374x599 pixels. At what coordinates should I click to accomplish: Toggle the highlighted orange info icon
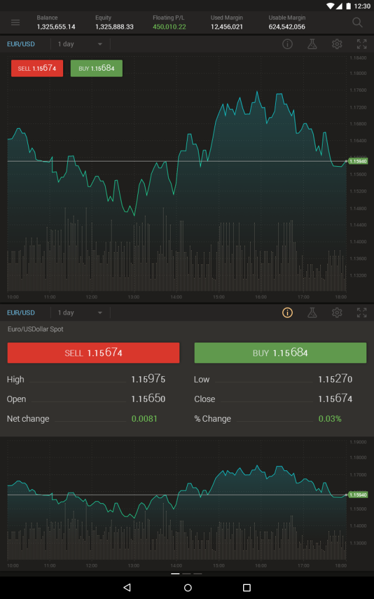(287, 312)
